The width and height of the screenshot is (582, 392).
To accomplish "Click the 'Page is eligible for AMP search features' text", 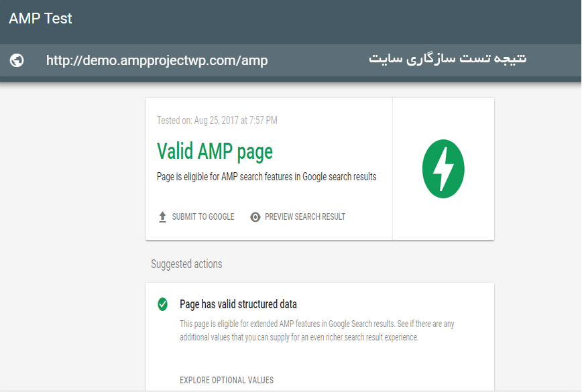I will (266, 176).
